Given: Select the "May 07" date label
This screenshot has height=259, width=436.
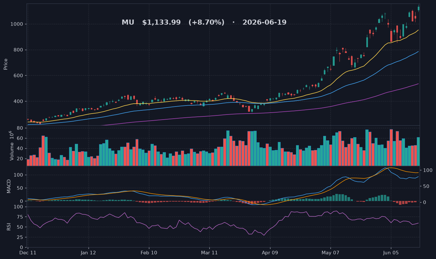Looking at the screenshot, I should (331, 253).
